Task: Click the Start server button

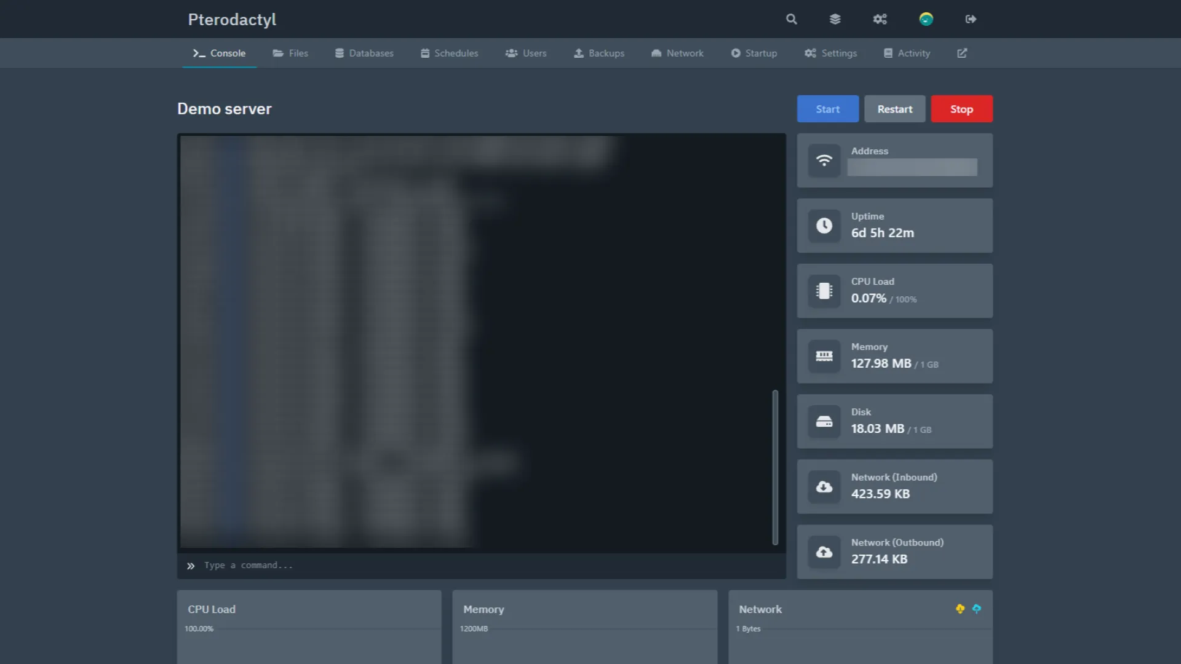Action: [828, 109]
